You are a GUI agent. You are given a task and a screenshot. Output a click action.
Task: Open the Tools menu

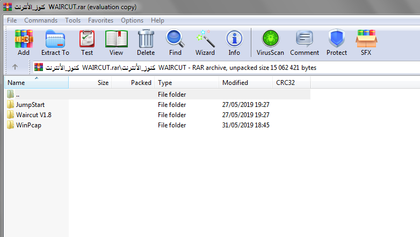pos(73,20)
